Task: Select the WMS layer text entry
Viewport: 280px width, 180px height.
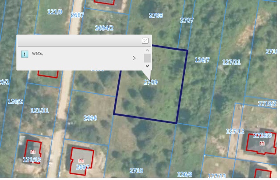Action: pos(38,54)
